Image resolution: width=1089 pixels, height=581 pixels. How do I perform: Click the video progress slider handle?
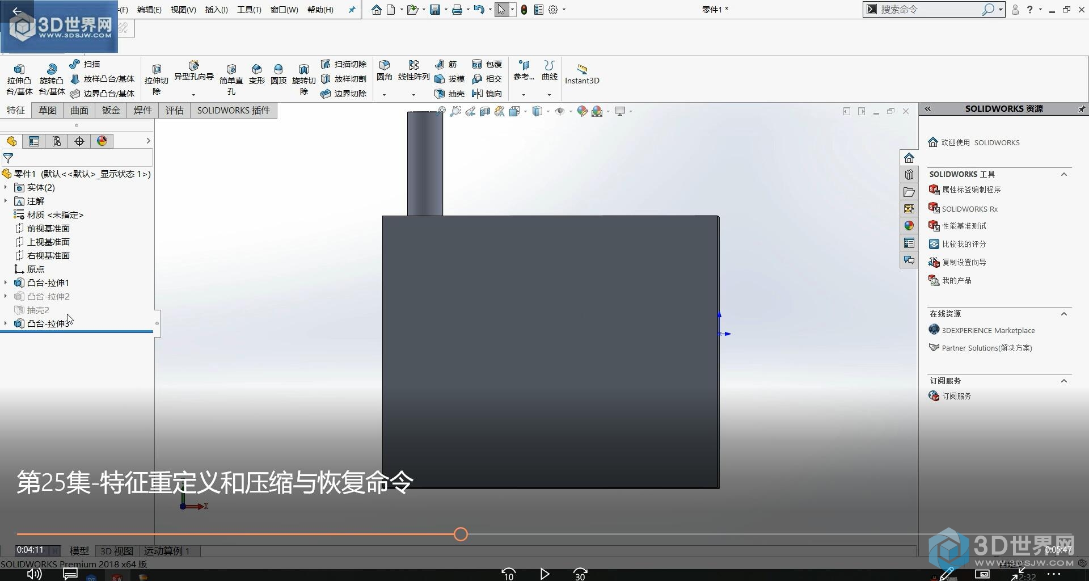click(461, 534)
